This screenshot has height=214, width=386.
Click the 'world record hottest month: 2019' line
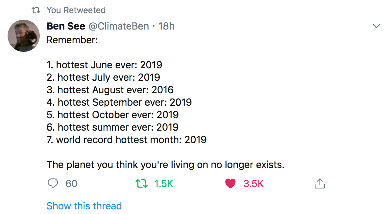pos(127,139)
